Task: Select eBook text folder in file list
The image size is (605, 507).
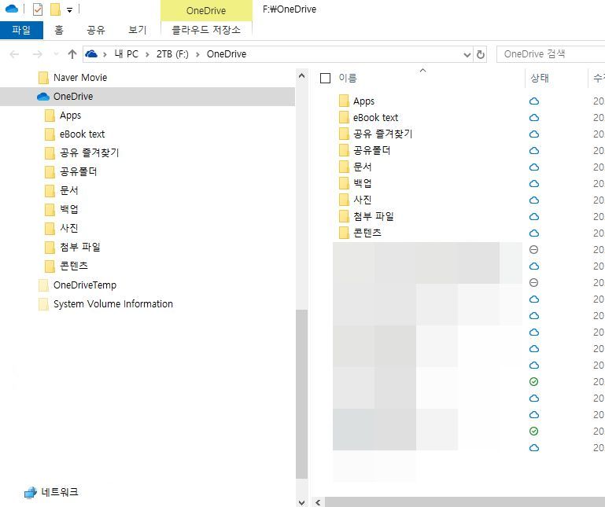Action: point(375,118)
